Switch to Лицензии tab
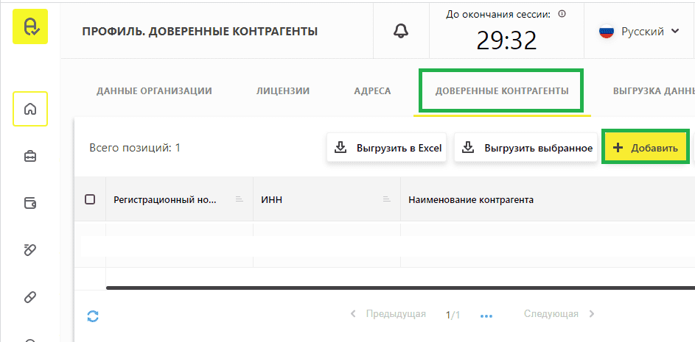The height and width of the screenshot is (342, 695). tap(282, 91)
